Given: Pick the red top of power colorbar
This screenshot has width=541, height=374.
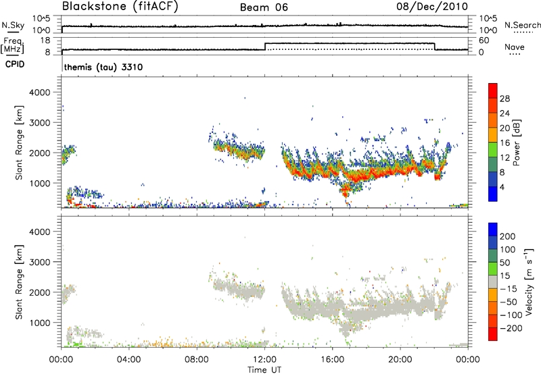Looking at the screenshot, I should click(493, 90).
